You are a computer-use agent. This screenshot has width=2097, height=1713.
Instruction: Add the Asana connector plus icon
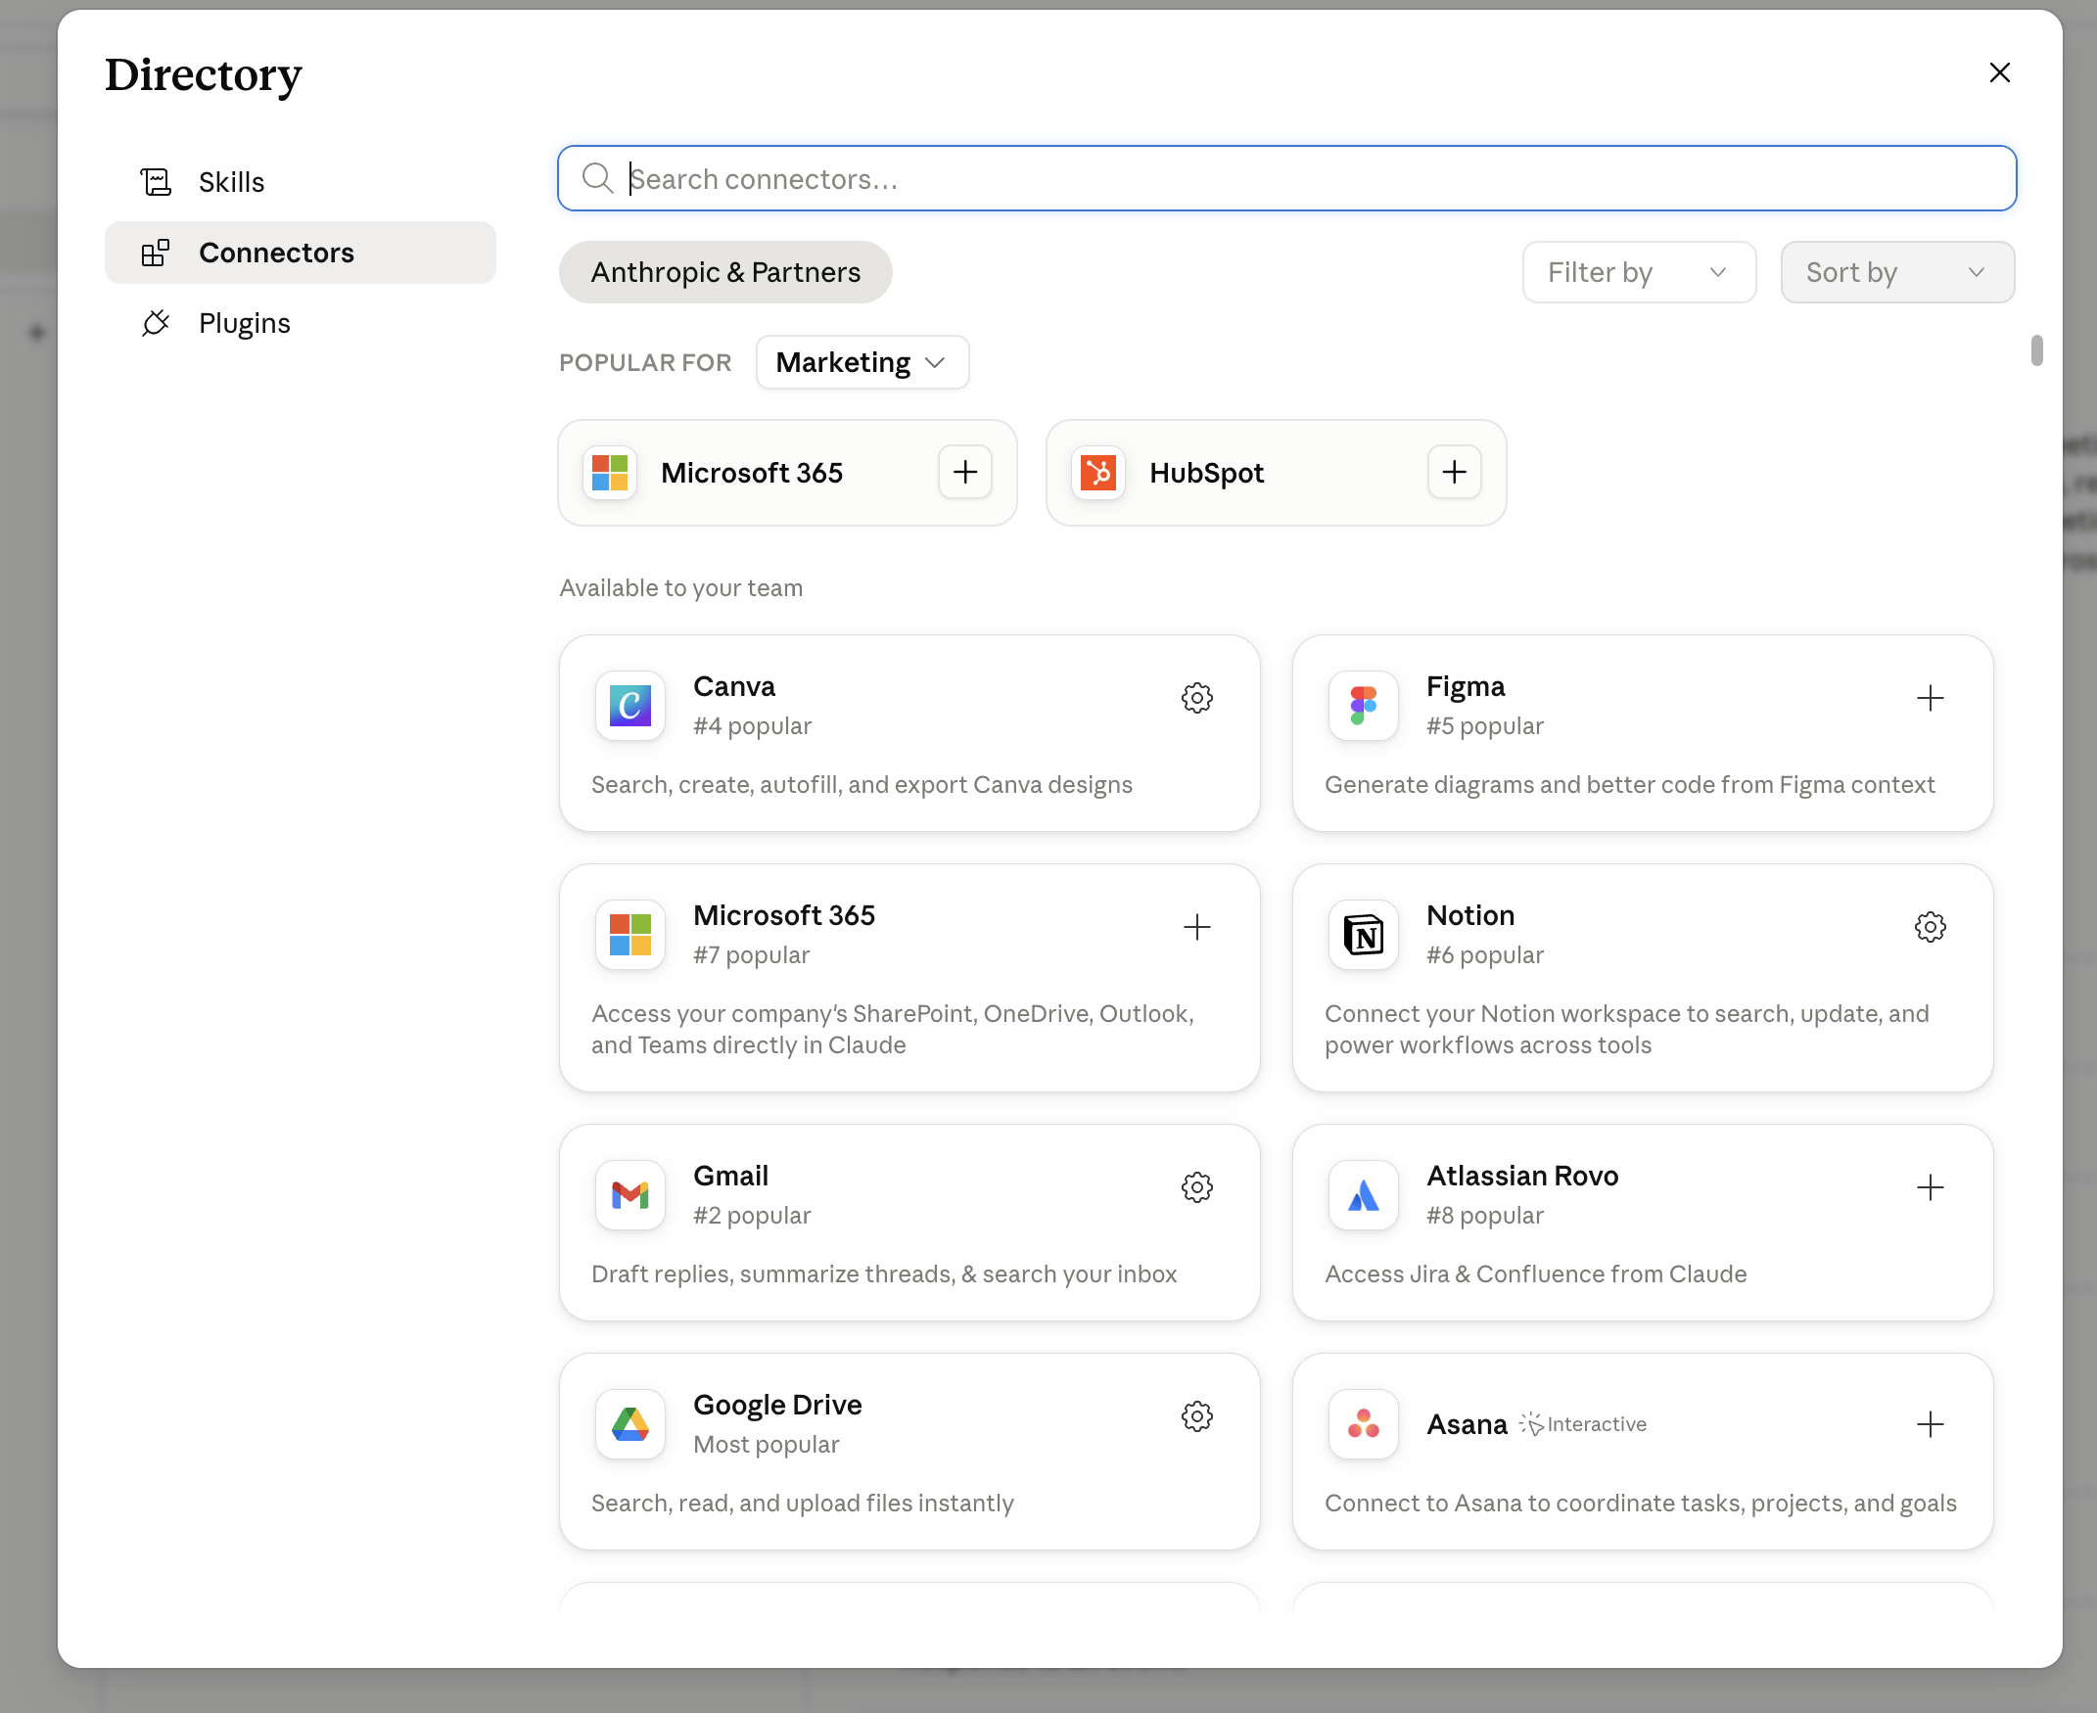coord(1930,1424)
